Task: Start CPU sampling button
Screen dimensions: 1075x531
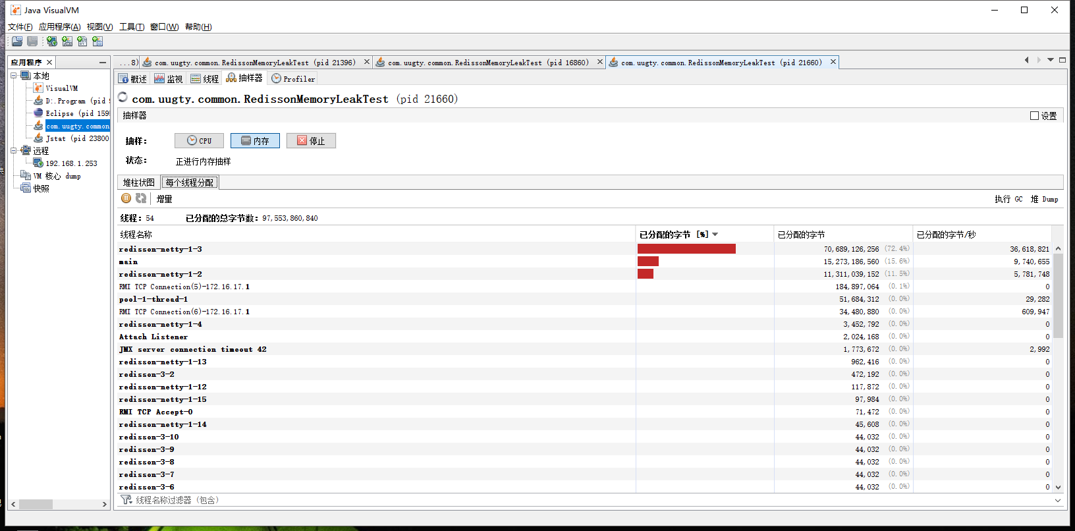Action: [x=199, y=140]
